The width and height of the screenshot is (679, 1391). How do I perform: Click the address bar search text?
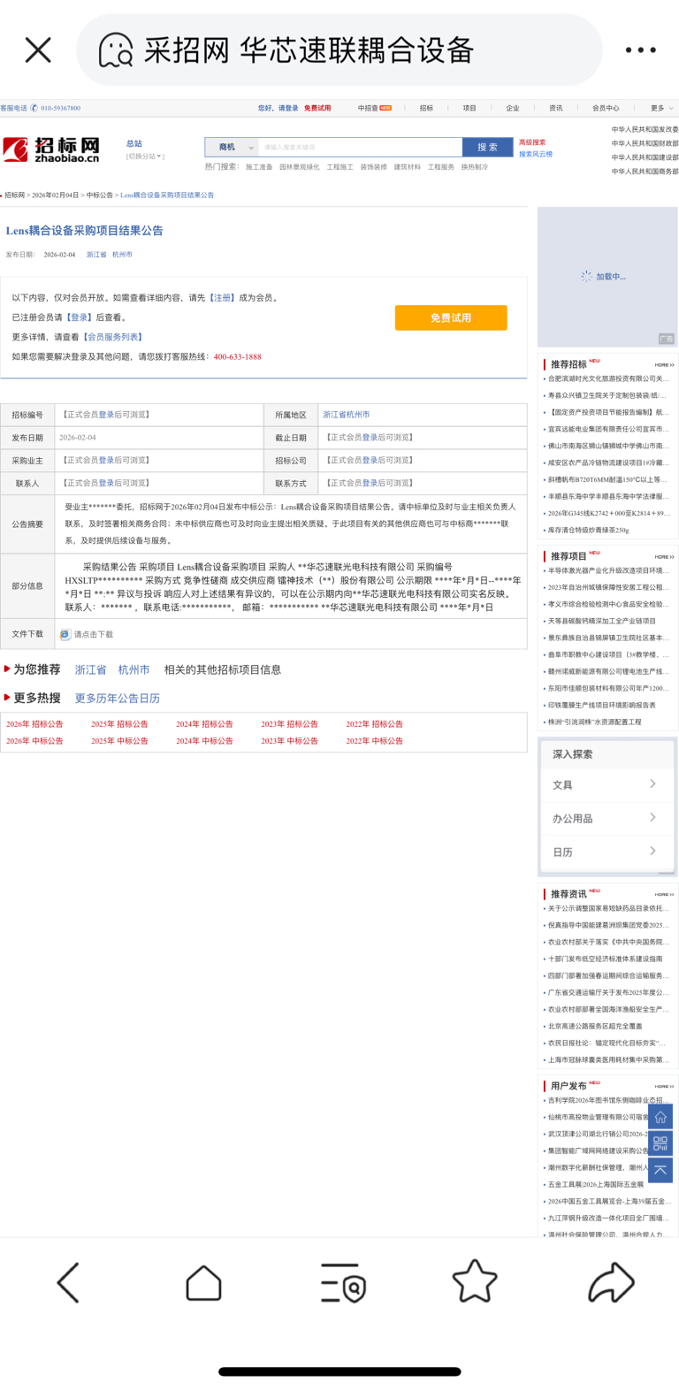pyautogui.click(x=309, y=50)
